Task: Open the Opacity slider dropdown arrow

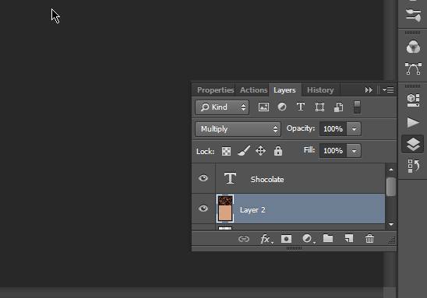Action: click(354, 129)
